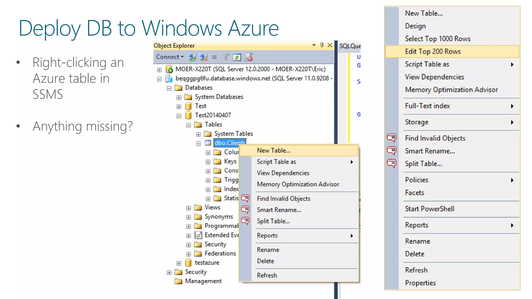Click the testazure database cylinder icon

188,263
